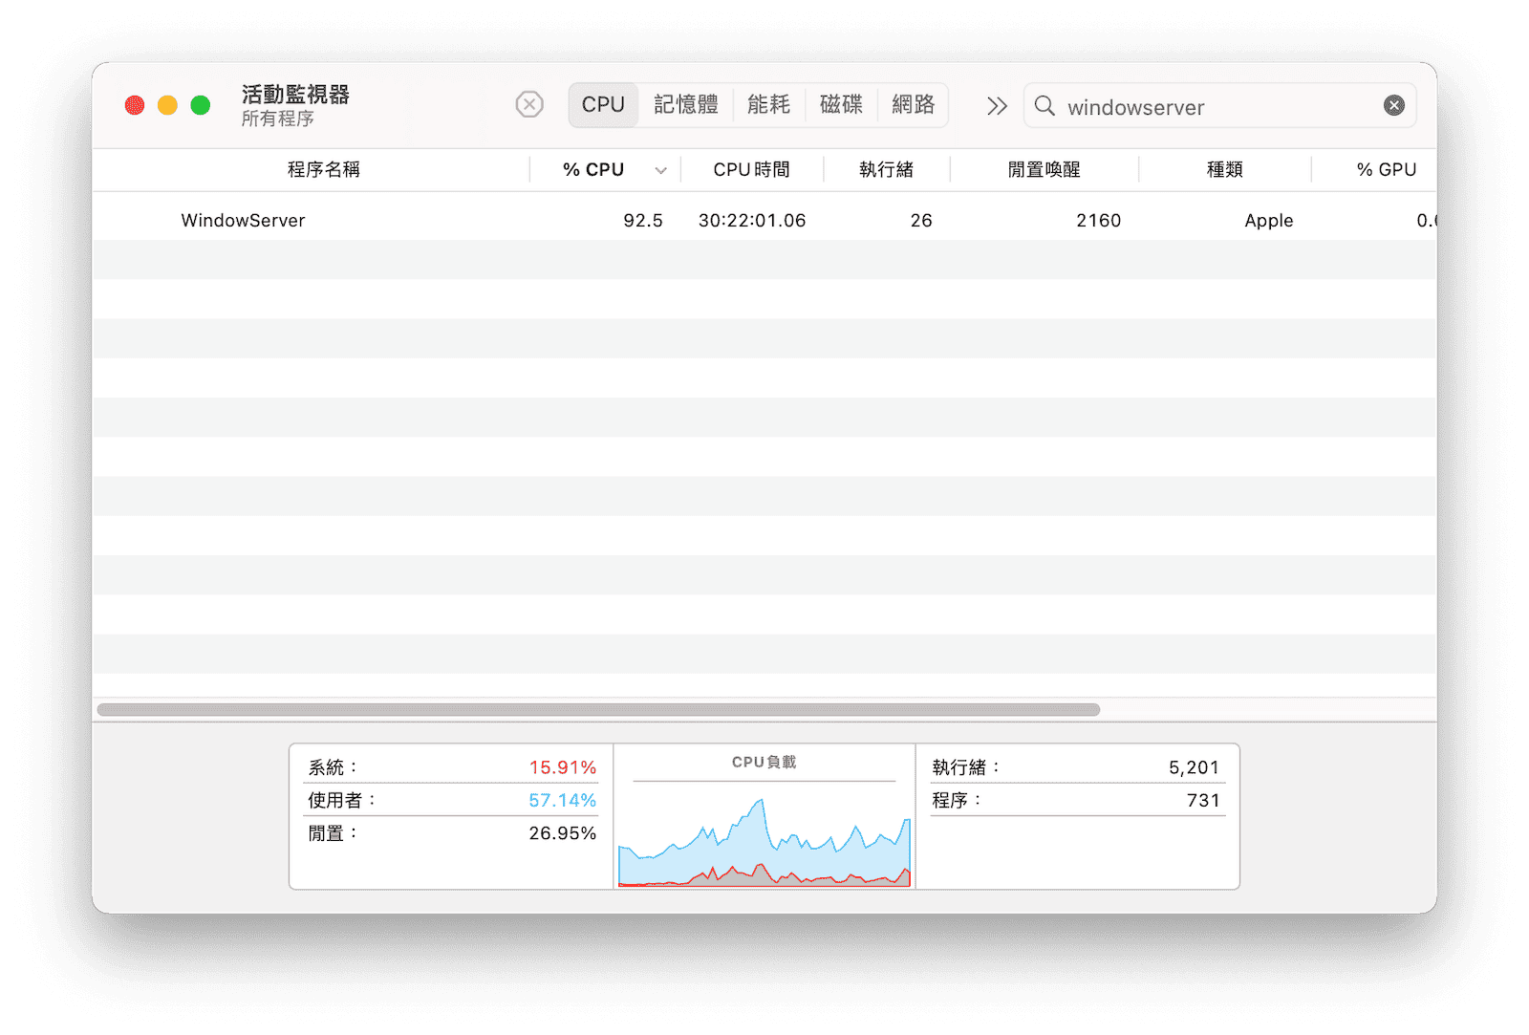Click the search magnifying glass icon
This screenshot has height=1035, width=1529.
1045,106
